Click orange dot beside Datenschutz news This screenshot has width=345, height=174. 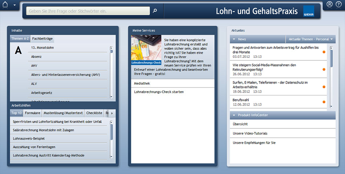tap(324, 87)
